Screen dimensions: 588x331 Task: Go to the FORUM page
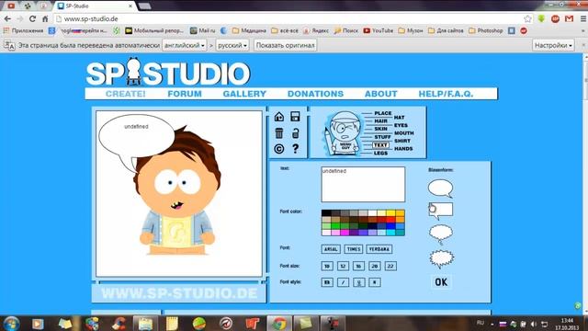pyautogui.click(x=185, y=94)
